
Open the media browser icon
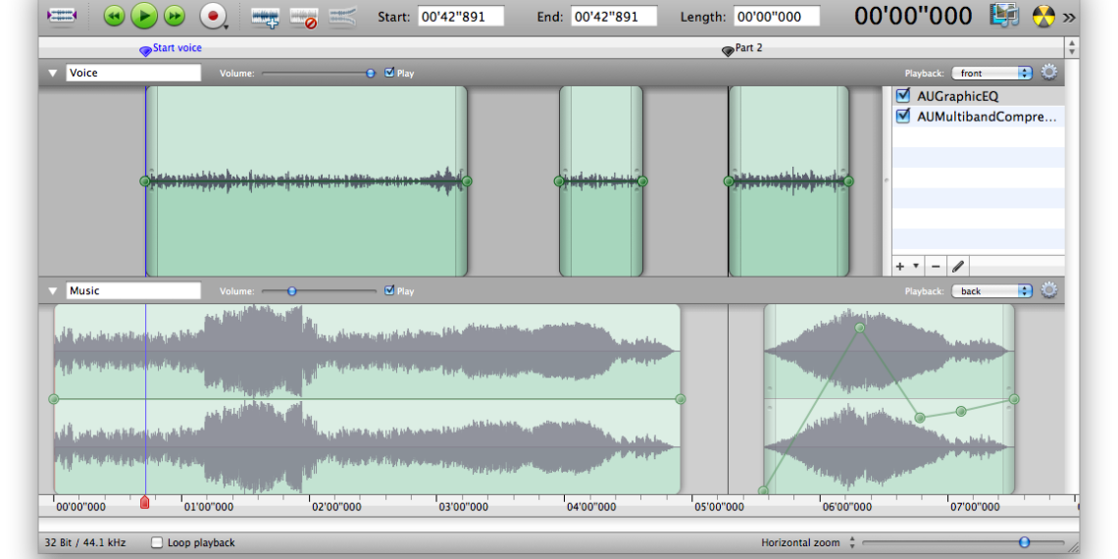[1003, 16]
